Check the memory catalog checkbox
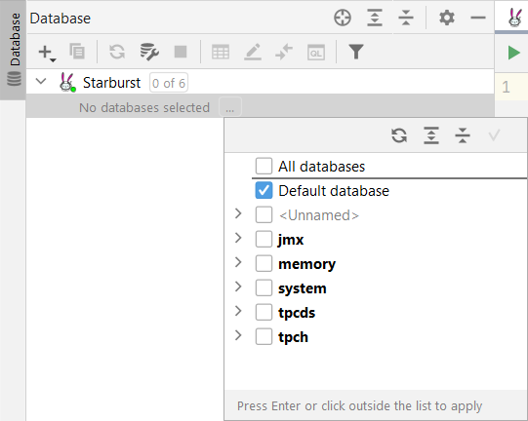 coord(264,264)
